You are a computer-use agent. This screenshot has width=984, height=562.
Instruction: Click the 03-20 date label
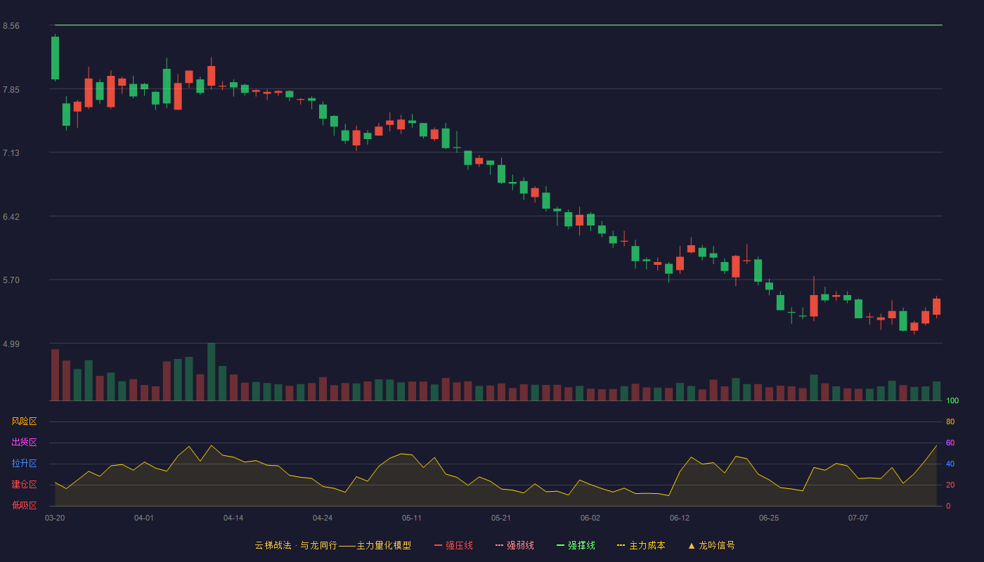55,518
